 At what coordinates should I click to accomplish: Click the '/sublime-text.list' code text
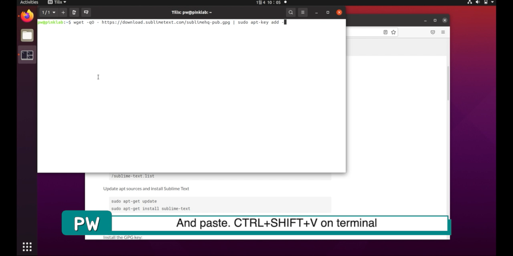[x=133, y=176]
